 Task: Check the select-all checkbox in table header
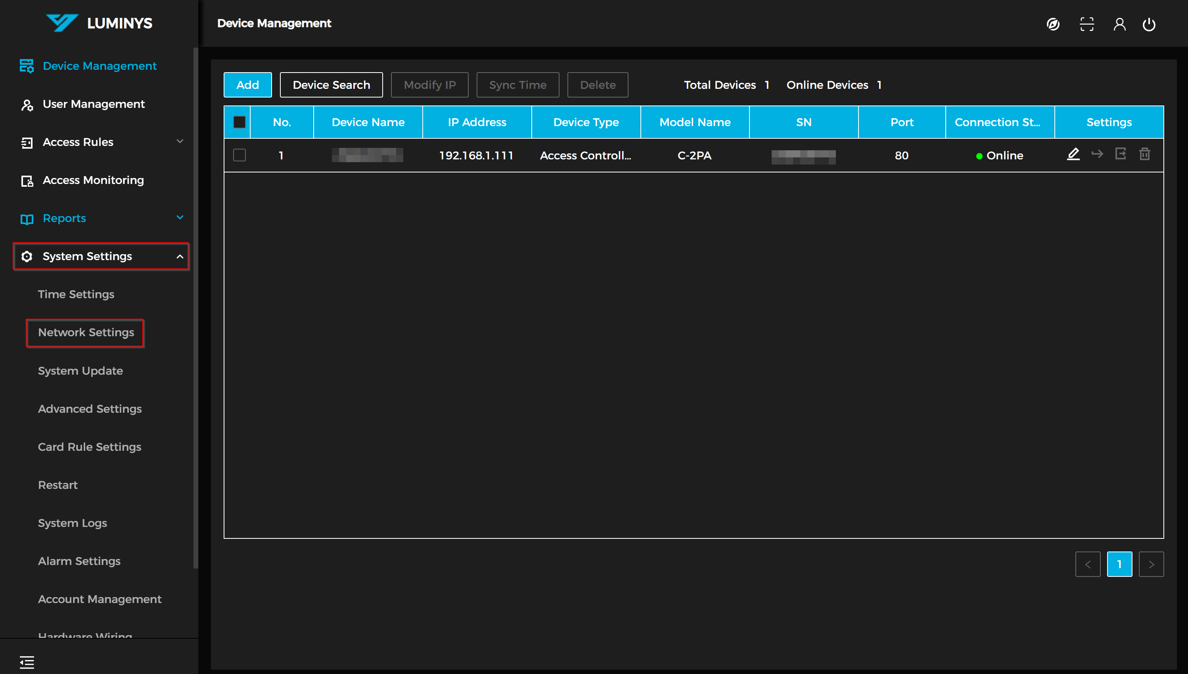coord(240,122)
